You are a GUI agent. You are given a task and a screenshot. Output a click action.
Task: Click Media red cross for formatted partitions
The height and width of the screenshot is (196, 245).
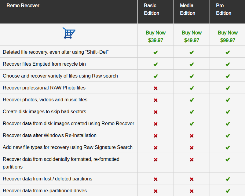(x=192, y=160)
